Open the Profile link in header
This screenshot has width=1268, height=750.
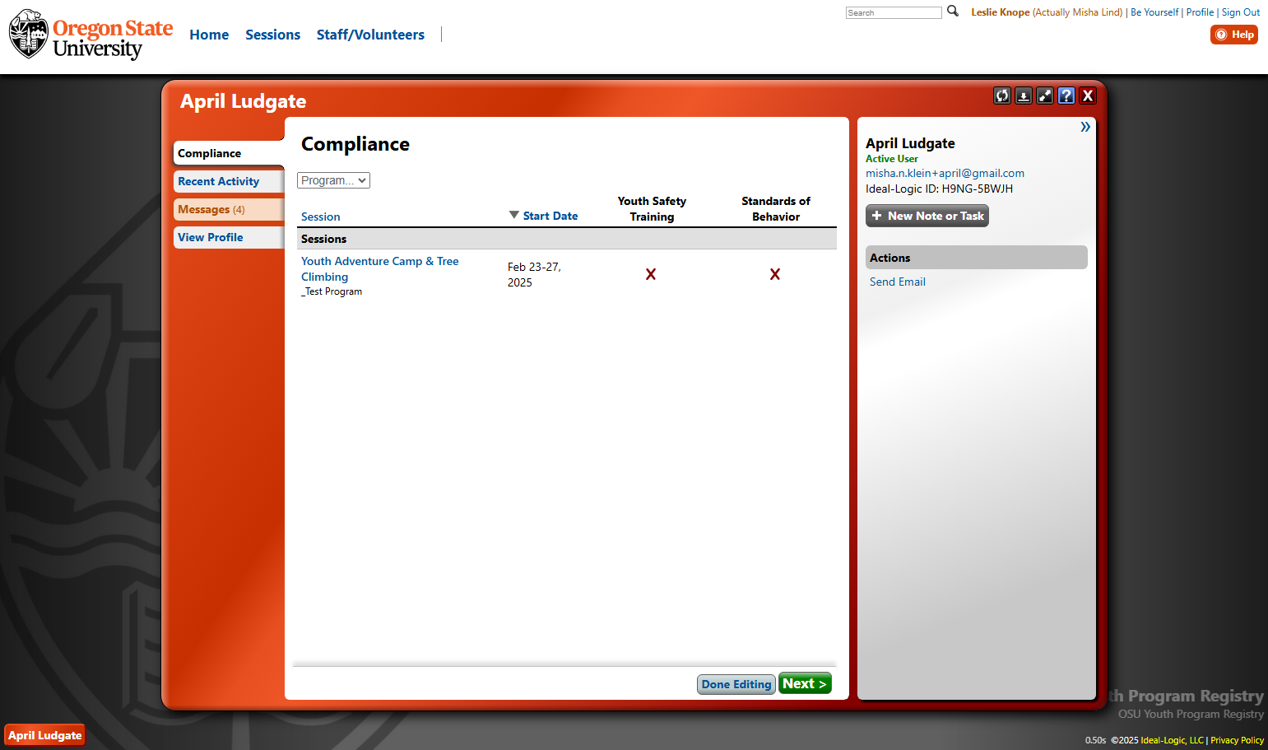(1200, 12)
